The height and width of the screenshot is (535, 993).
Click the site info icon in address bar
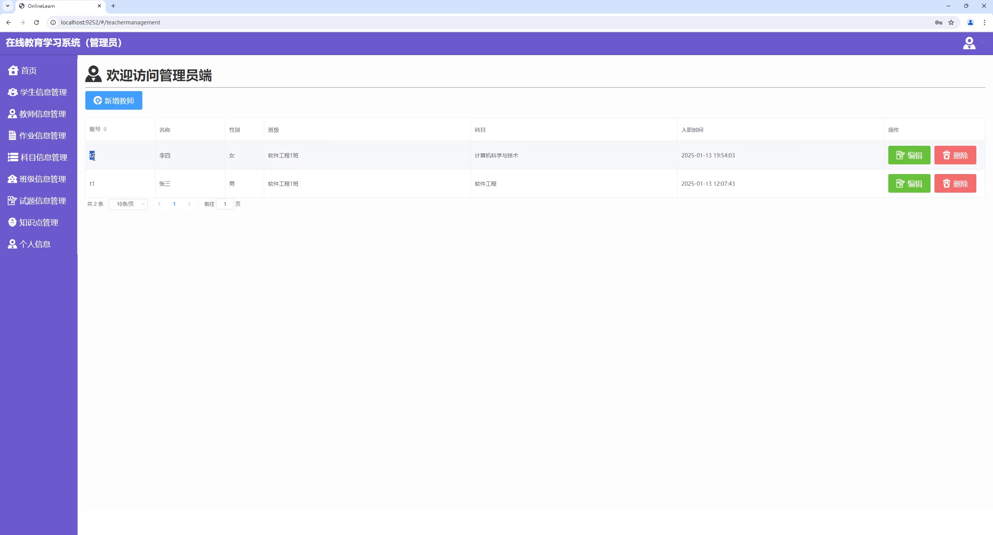pos(53,22)
